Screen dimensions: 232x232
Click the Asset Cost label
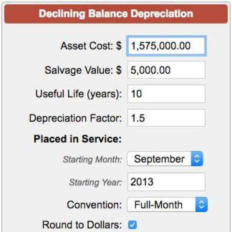point(91,46)
